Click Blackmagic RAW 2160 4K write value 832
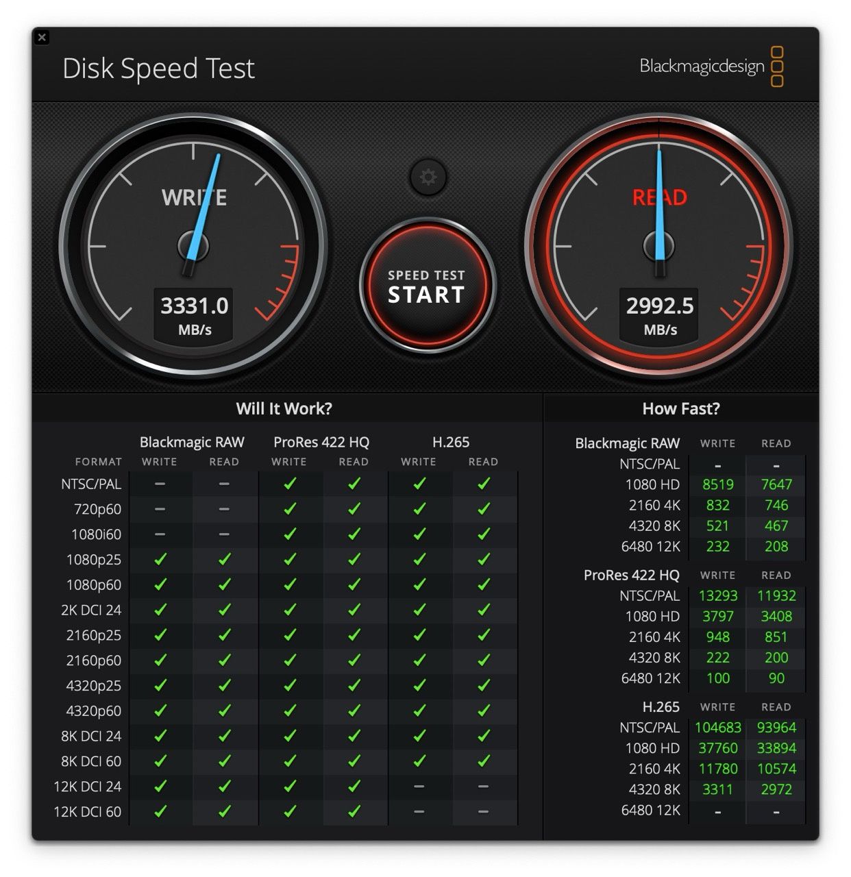851x877 pixels. point(718,505)
